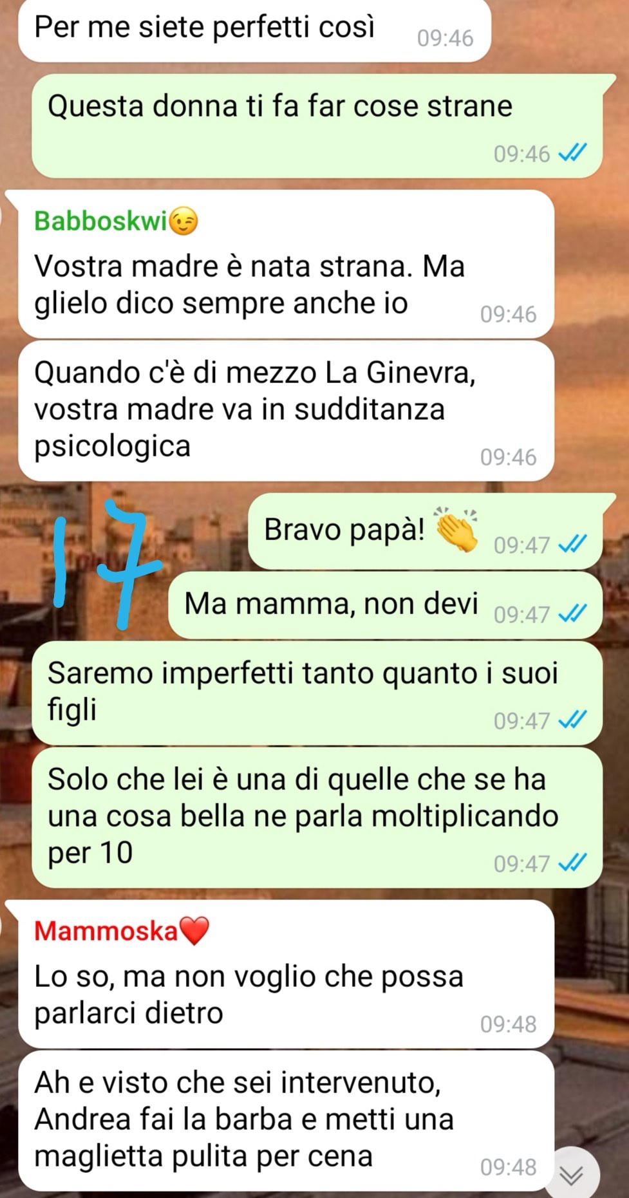Select the "Vostra madre è nata strana" message
The image size is (629, 1198).
coord(286,264)
